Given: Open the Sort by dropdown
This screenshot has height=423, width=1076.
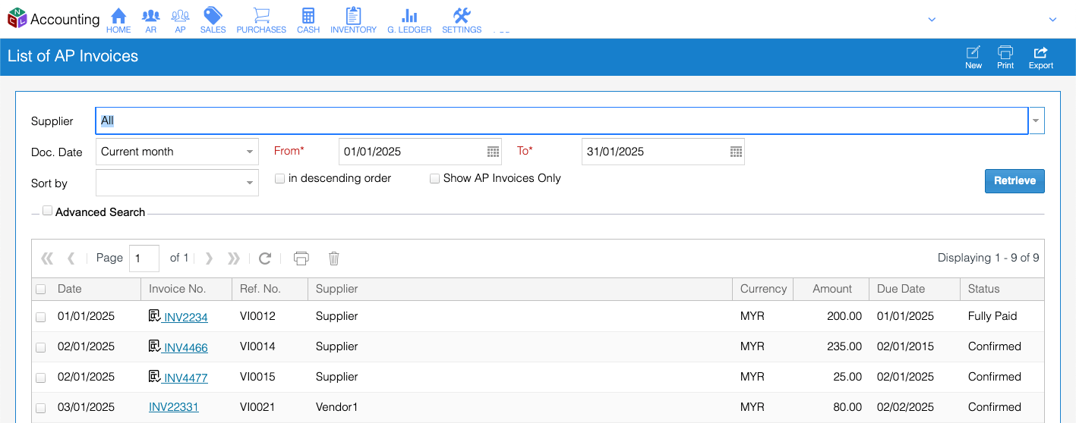Looking at the screenshot, I should click(250, 183).
